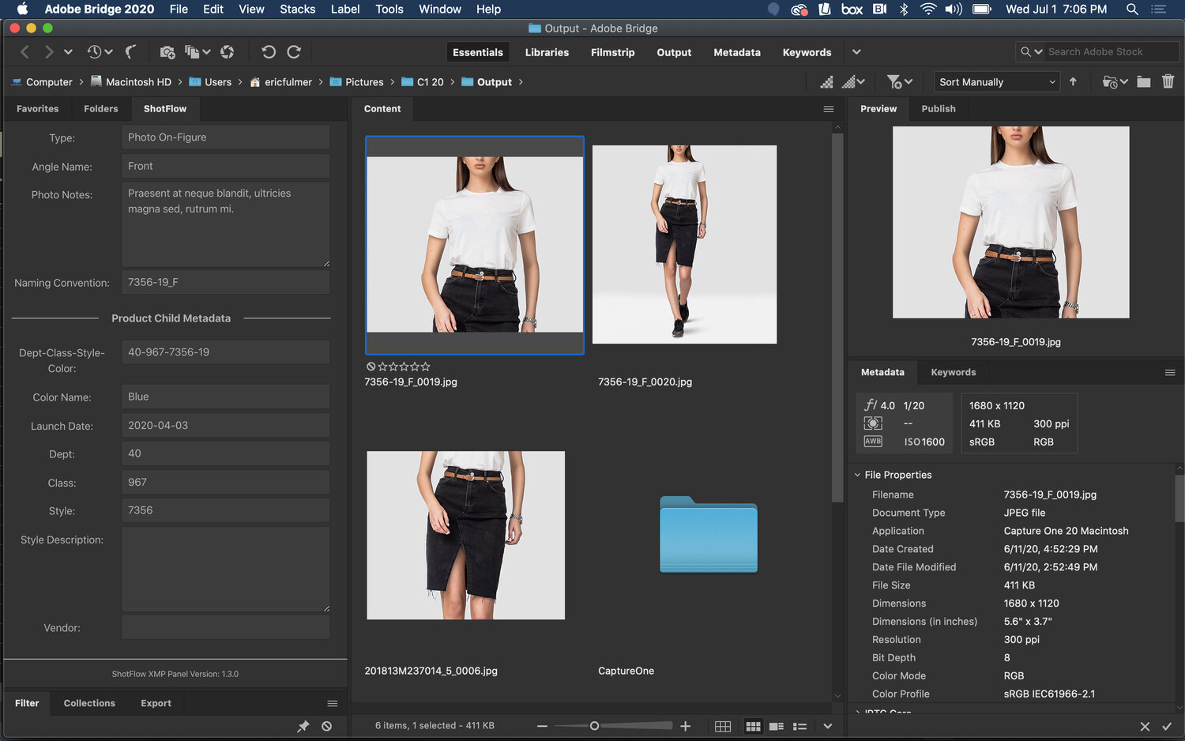The height and width of the screenshot is (741, 1185).
Task: Open the recent files clock dropdown
Action: (100, 52)
